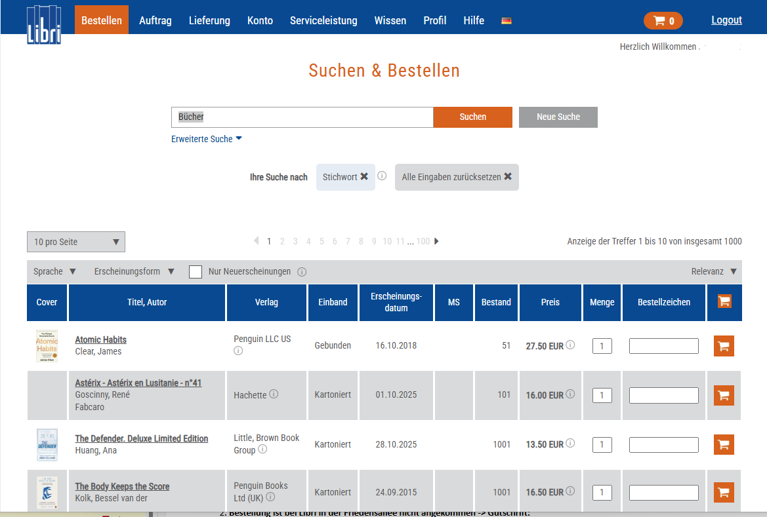The width and height of the screenshot is (767, 517).
Task: Expand the Sprache filter
Action: click(x=54, y=271)
